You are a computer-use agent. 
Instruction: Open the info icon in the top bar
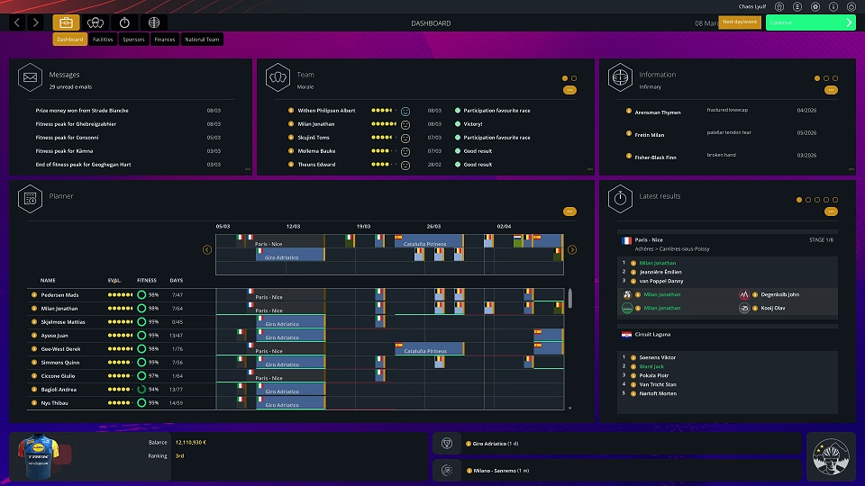coord(833,6)
